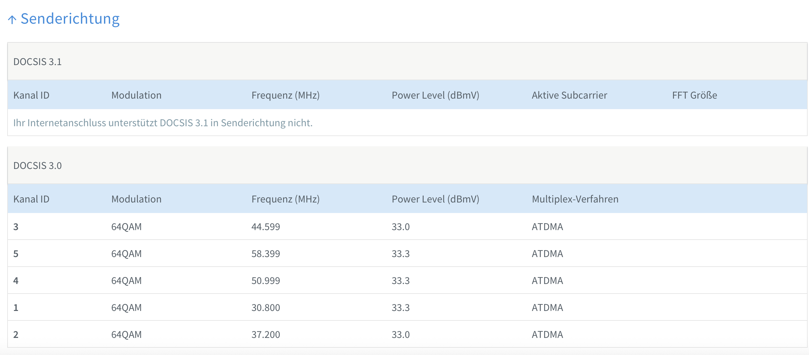
Task: Click Aktive Subcarrier column header
Action: (x=569, y=95)
